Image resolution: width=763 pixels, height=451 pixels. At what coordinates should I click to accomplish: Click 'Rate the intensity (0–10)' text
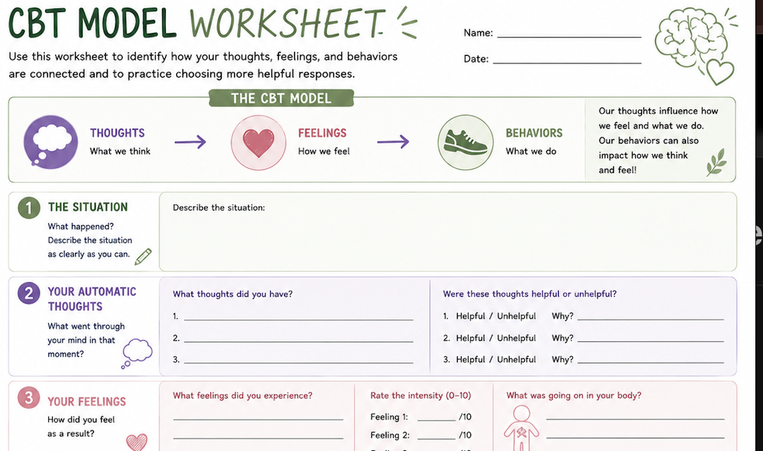[421, 396]
